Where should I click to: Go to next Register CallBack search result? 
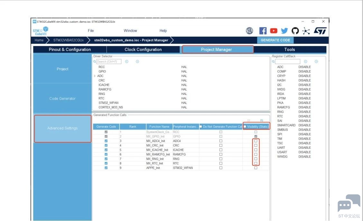(x=316, y=61)
